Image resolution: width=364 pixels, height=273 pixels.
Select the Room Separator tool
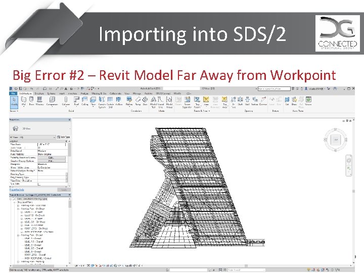coord(187,102)
